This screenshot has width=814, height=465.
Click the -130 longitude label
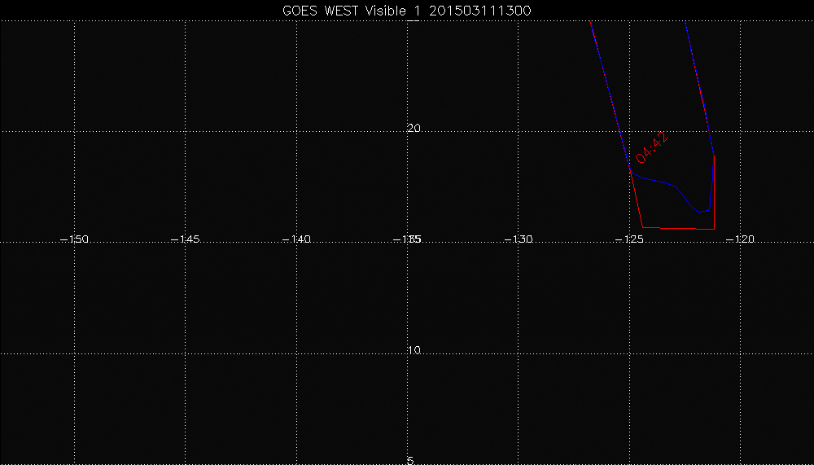click(519, 239)
